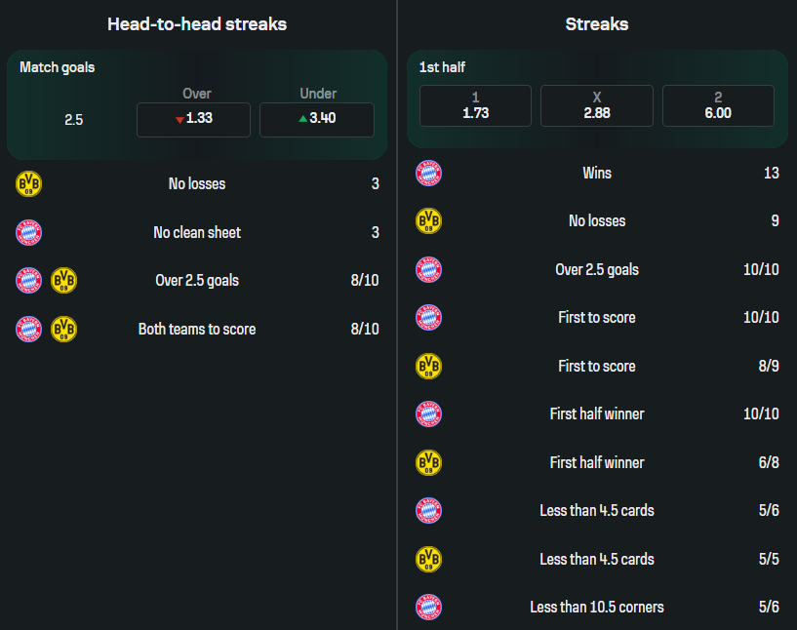The height and width of the screenshot is (630, 797).
Task: Pick 1st half away win at 6.00
Action: tap(718, 105)
